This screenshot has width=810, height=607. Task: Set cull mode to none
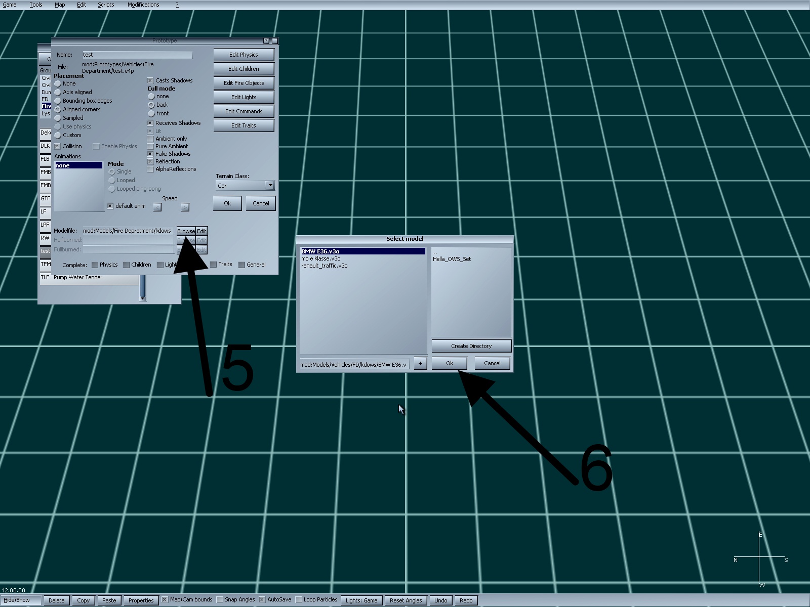(151, 97)
